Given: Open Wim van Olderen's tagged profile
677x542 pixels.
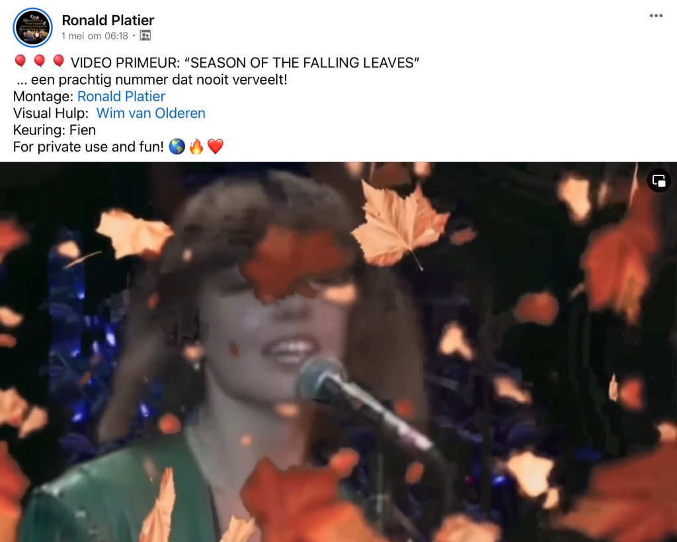Looking at the screenshot, I should tap(151, 113).
